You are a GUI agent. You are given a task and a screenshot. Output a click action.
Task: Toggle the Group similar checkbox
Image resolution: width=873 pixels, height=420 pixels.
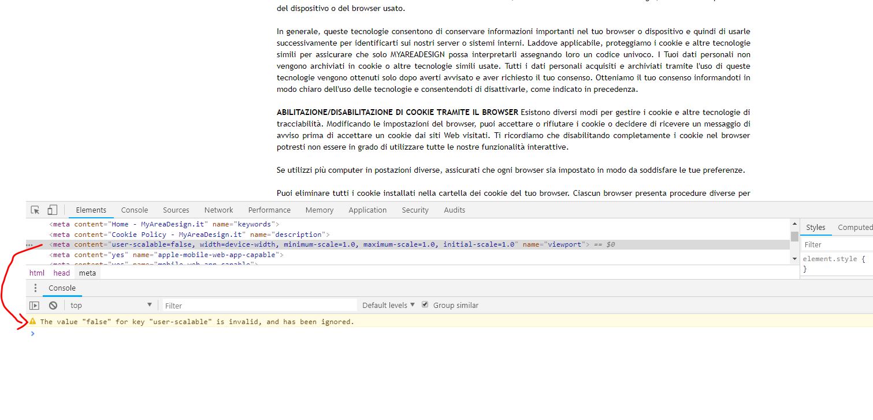pyautogui.click(x=425, y=304)
